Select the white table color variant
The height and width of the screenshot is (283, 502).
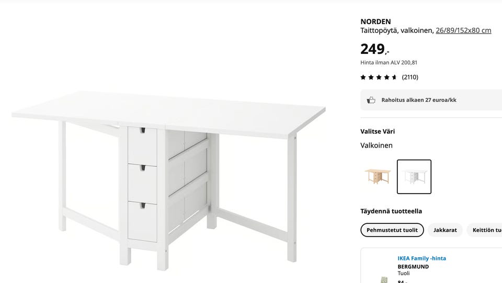(x=414, y=177)
